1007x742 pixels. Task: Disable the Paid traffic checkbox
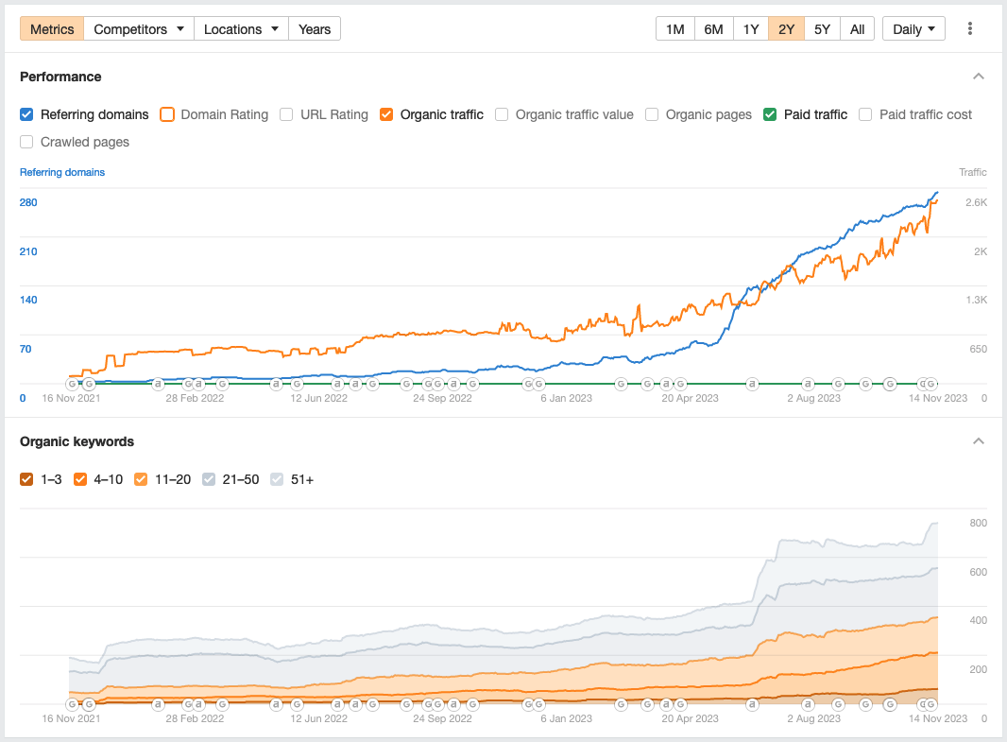pos(770,114)
